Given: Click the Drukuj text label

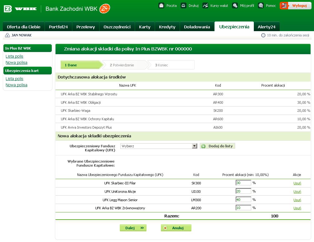Looking at the screenshot, I should [193, 6].
